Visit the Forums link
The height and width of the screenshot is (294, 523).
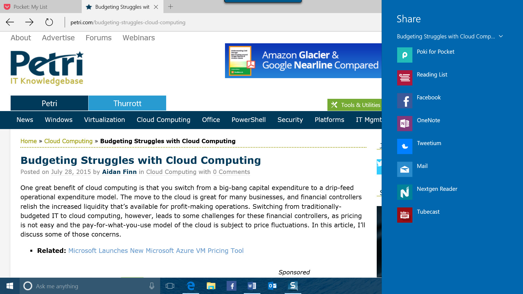tap(99, 38)
